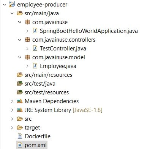Click the JRE System Library icon
147x149 pixels.
(20, 110)
